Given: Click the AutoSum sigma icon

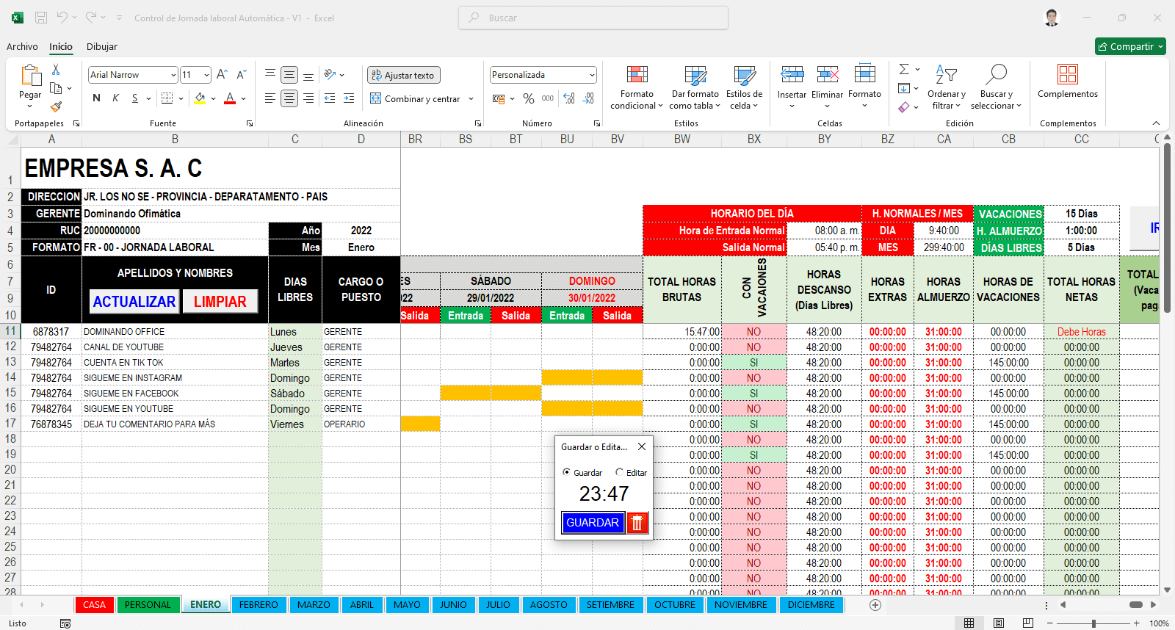Looking at the screenshot, I should pos(904,69).
